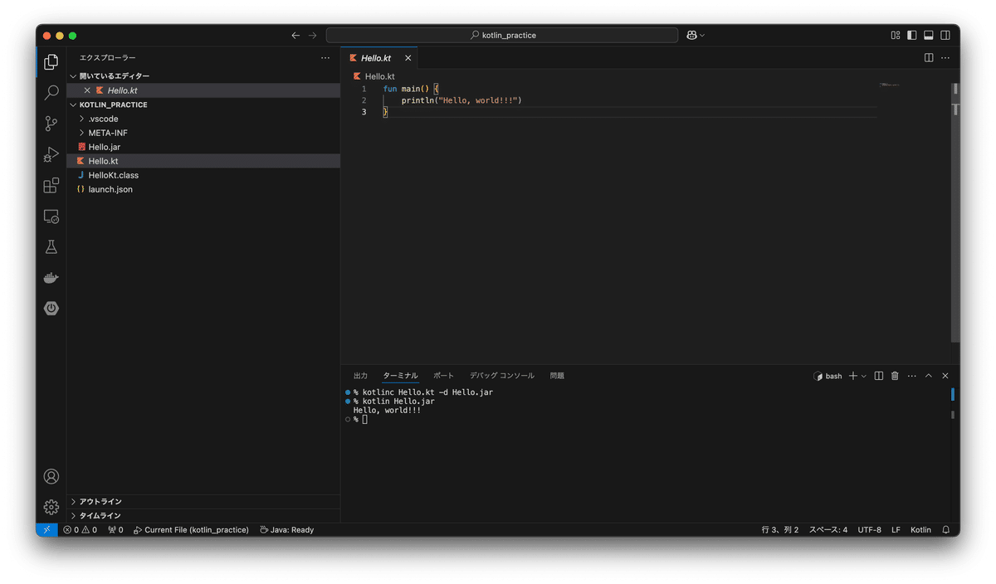Open the Search view icon

51,92
